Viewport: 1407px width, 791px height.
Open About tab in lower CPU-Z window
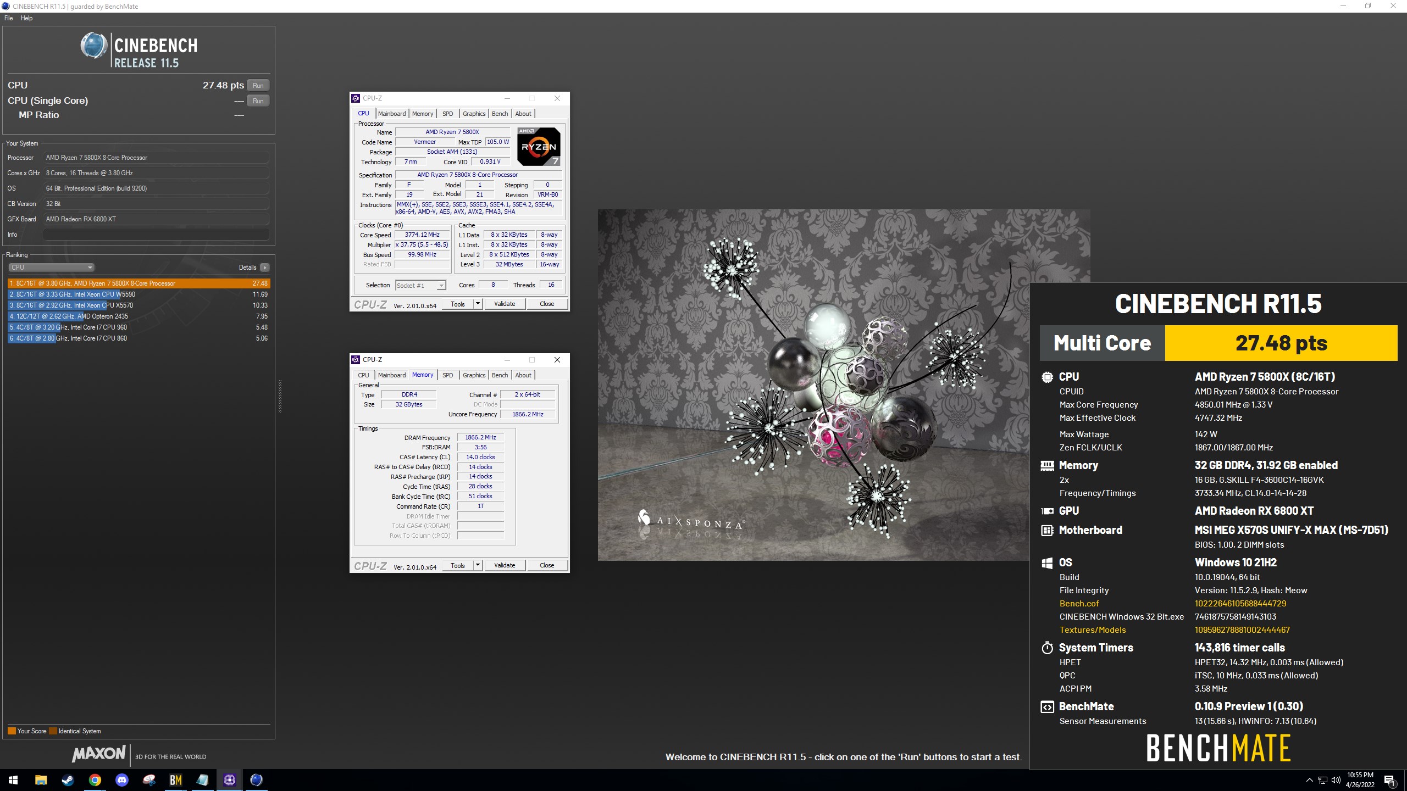523,375
